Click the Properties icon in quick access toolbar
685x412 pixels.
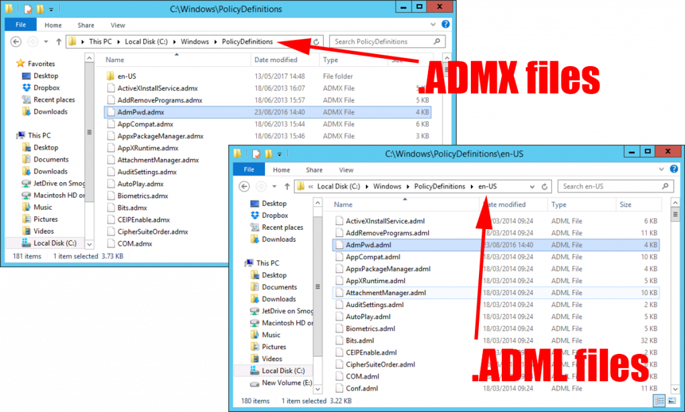tap(256, 154)
